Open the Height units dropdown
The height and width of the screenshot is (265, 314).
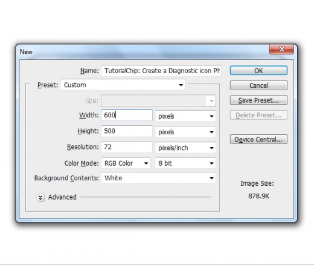[x=185, y=132]
